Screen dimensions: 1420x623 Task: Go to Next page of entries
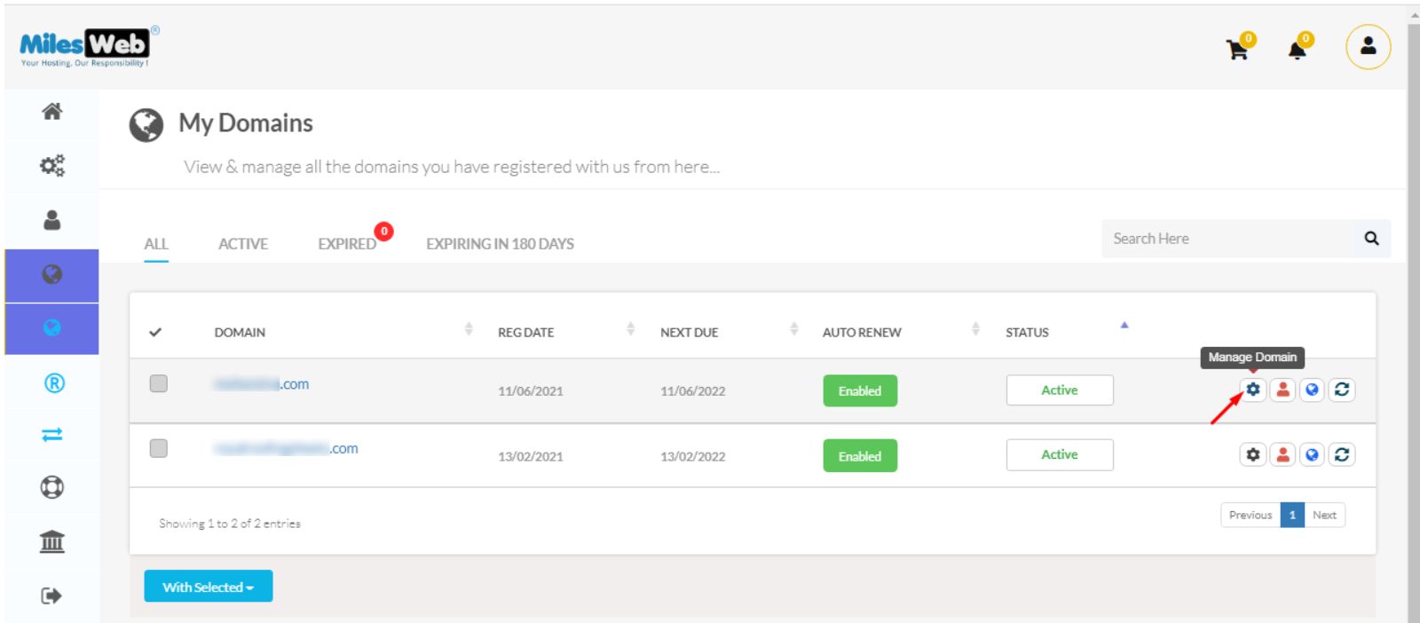[1324, 515]
